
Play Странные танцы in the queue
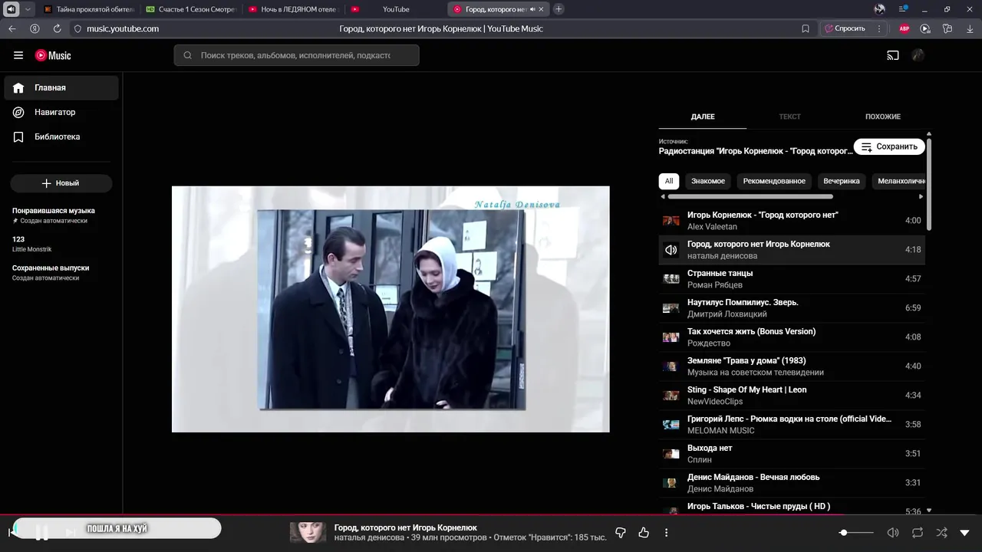(x=792, y=279)
